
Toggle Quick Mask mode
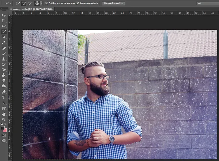4,135
